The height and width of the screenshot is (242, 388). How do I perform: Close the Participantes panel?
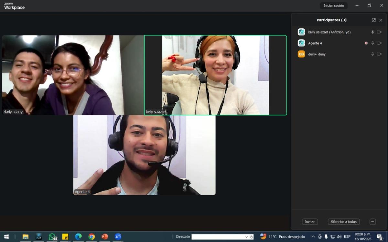pyautogui.click(x=381, y=20)
